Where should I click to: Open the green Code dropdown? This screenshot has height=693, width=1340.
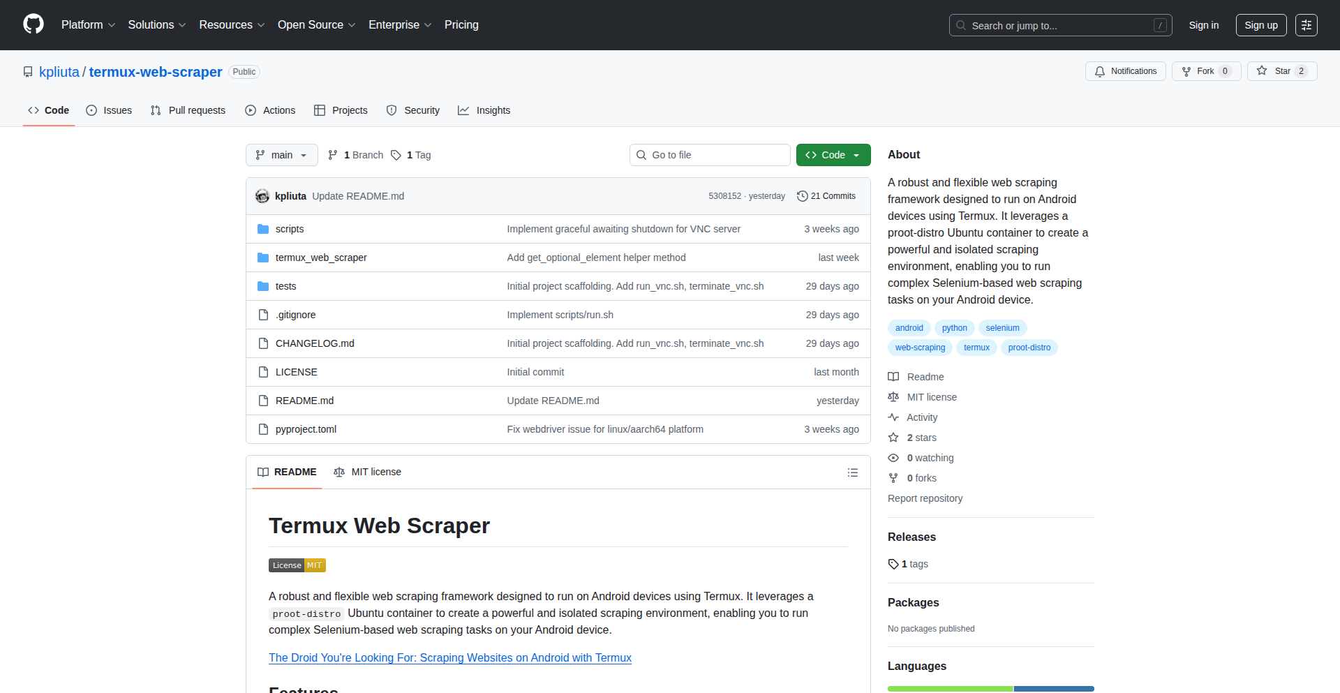[x=833, y=155]
